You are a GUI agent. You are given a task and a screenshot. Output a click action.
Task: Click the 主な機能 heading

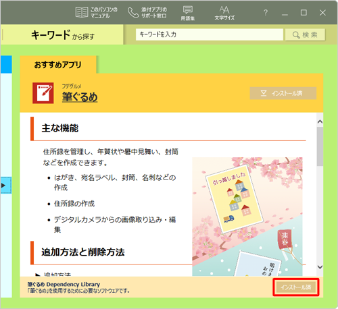(60, 128)
